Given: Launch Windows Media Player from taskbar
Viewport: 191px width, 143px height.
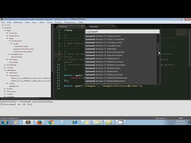Looking at the screenshot, I should 16,122.
